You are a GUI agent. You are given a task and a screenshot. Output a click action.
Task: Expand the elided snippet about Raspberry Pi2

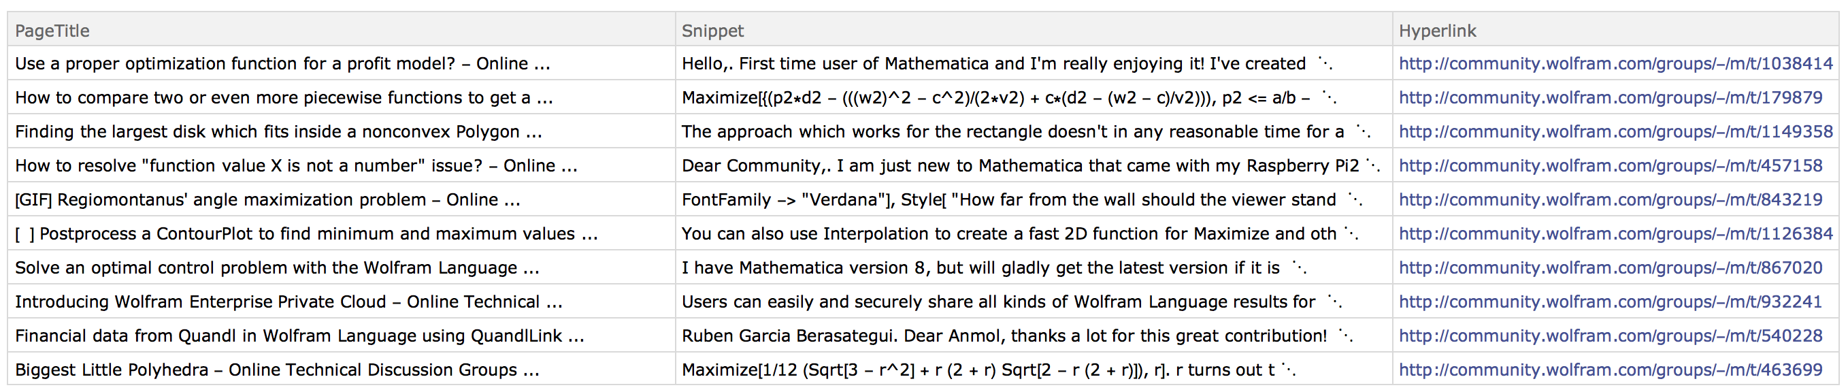pyautogui.click(x=1373, y=166)
